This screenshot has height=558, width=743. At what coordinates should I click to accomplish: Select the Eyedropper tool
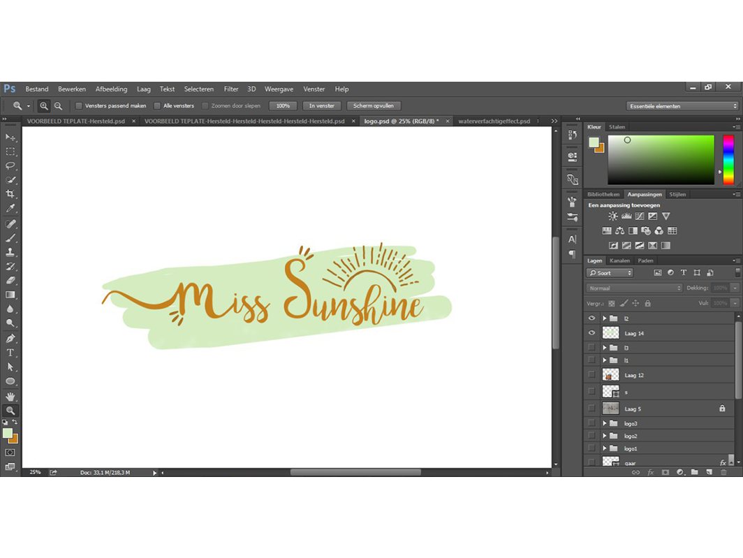(10, 208)
